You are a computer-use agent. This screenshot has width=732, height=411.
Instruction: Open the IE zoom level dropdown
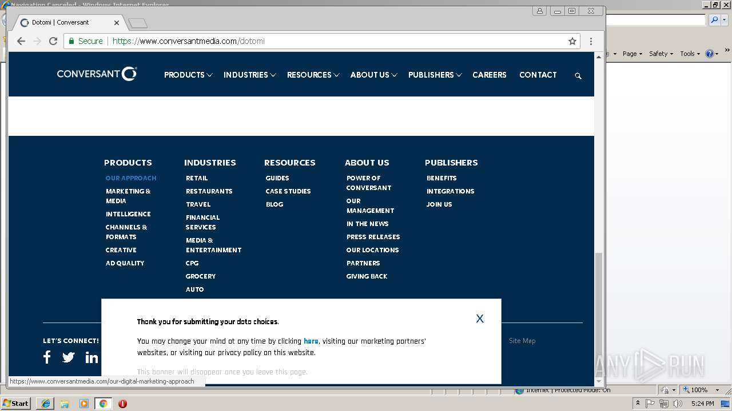(x=718, y=390)
